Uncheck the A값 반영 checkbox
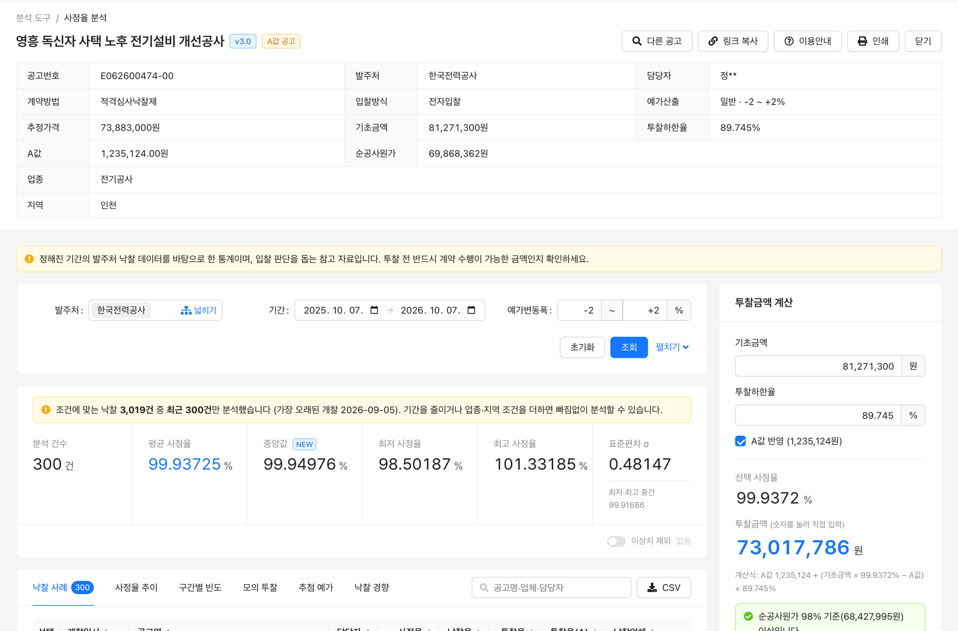Screen dimensions: 958x631 (741, 441)
